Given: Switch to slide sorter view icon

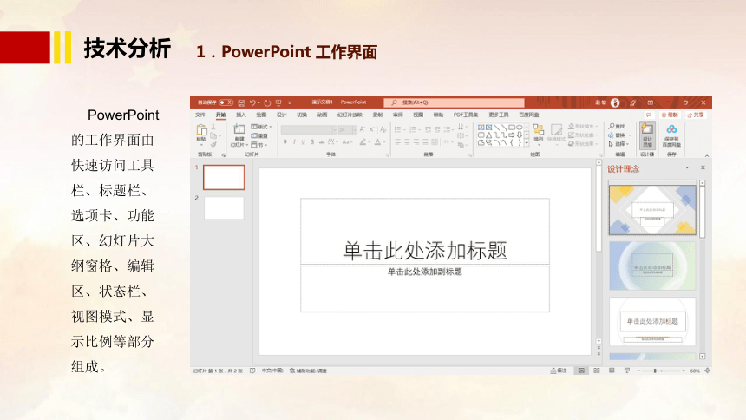Looking at the screenshot, I should 597,371.
